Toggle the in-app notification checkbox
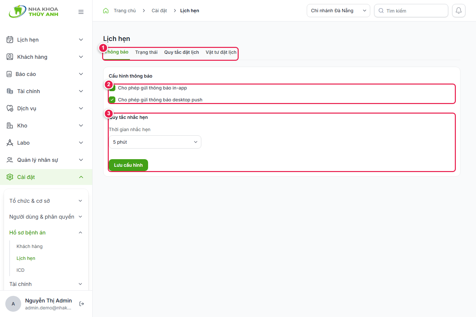This screenshot has width=476, height=317. click(x=112, y=88)
